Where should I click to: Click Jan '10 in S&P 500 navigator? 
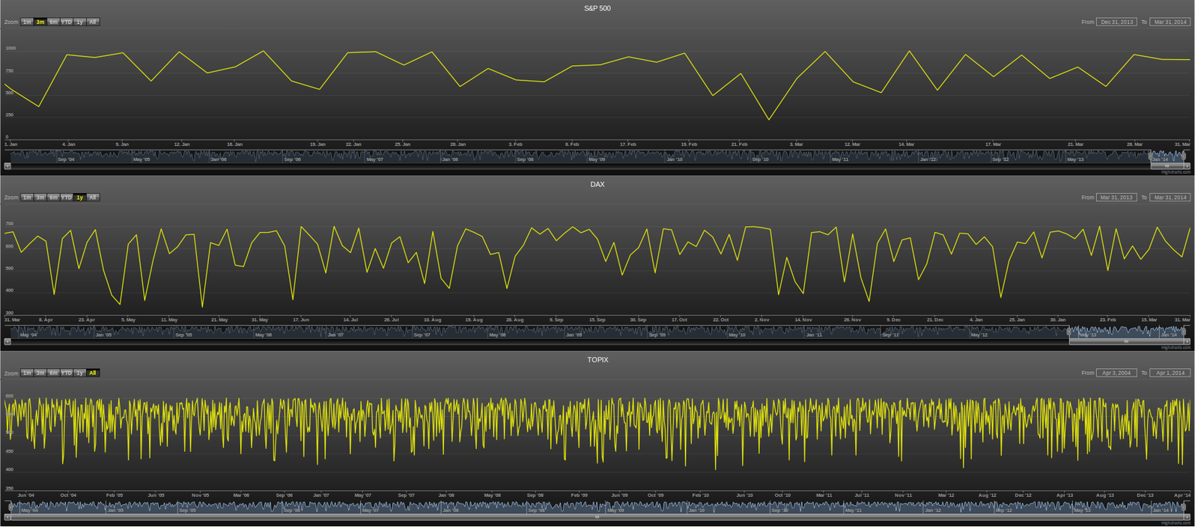pos(675,159)
